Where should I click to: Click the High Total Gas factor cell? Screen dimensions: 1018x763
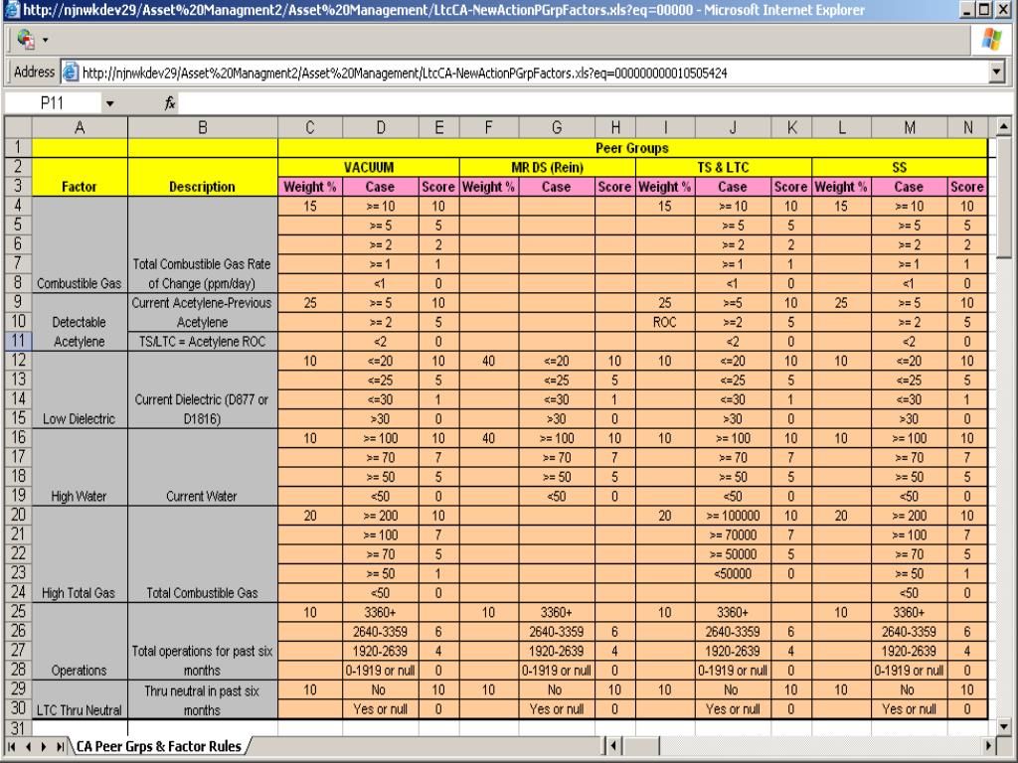click(x=80, y=554)
